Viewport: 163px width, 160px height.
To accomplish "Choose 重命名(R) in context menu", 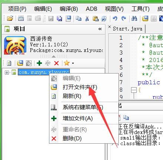I will point(75,130).
